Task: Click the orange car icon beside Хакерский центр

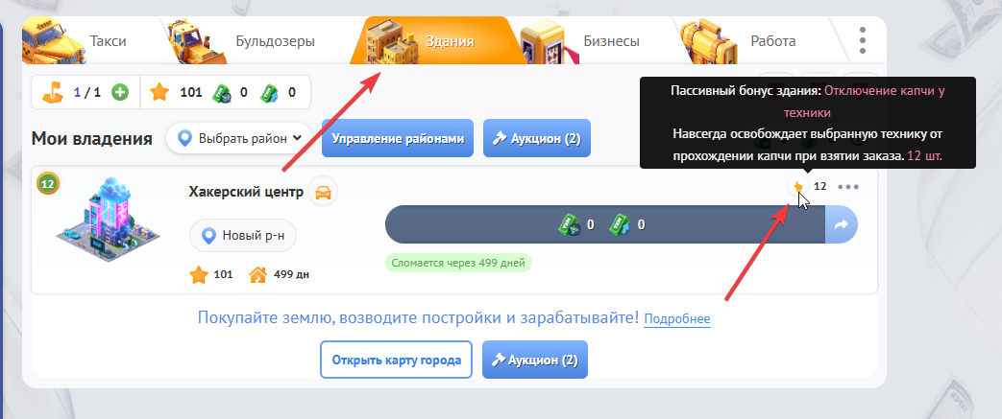Action: point(324,192)
